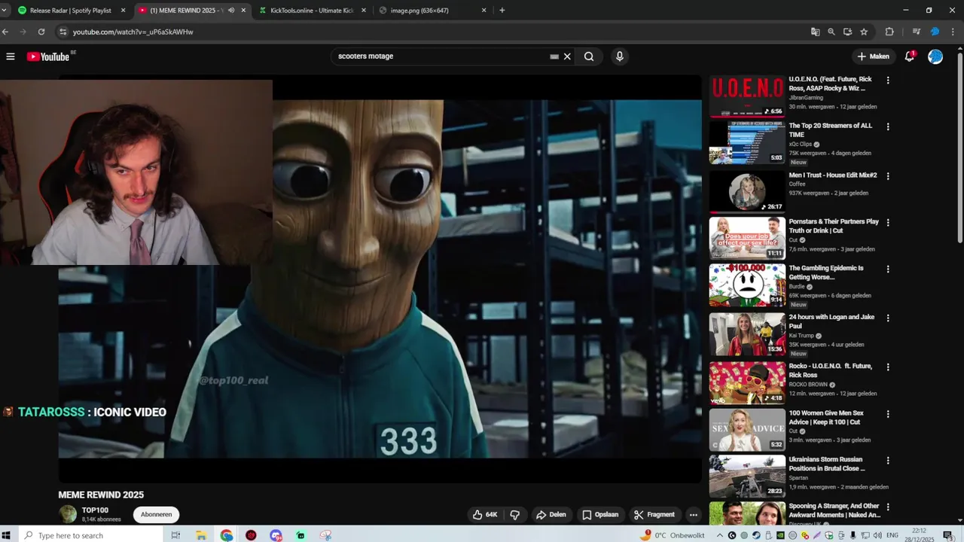Open the on-screen keyboard icon in search box
Image resolution: width=964 pixels, height=542 pixels.
tap(554, 56)
